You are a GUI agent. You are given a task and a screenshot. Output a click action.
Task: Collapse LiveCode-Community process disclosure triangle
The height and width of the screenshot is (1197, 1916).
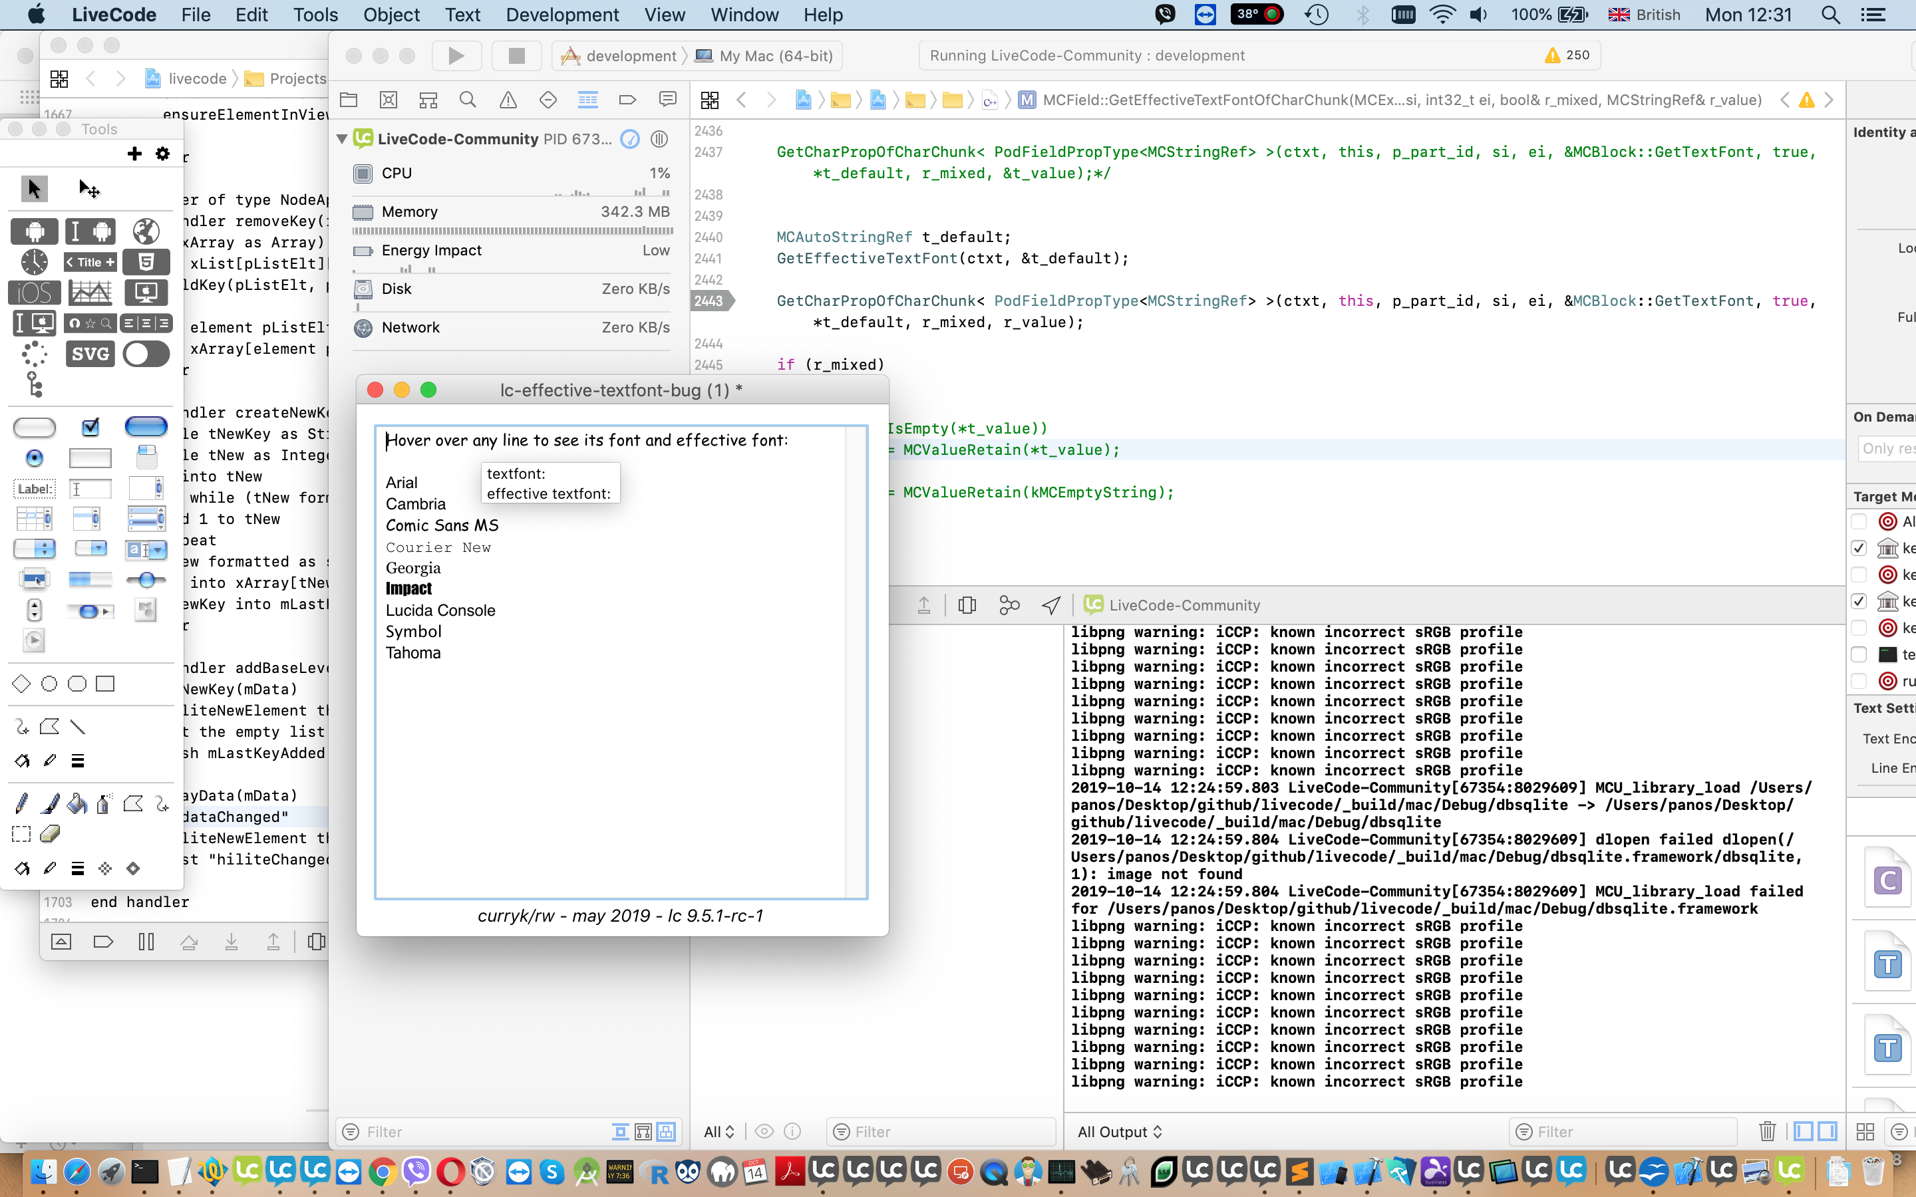[x=342, y=140]
